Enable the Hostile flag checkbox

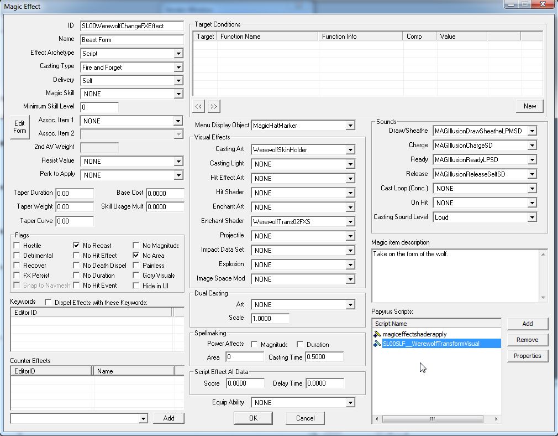(x=17, y=246)
